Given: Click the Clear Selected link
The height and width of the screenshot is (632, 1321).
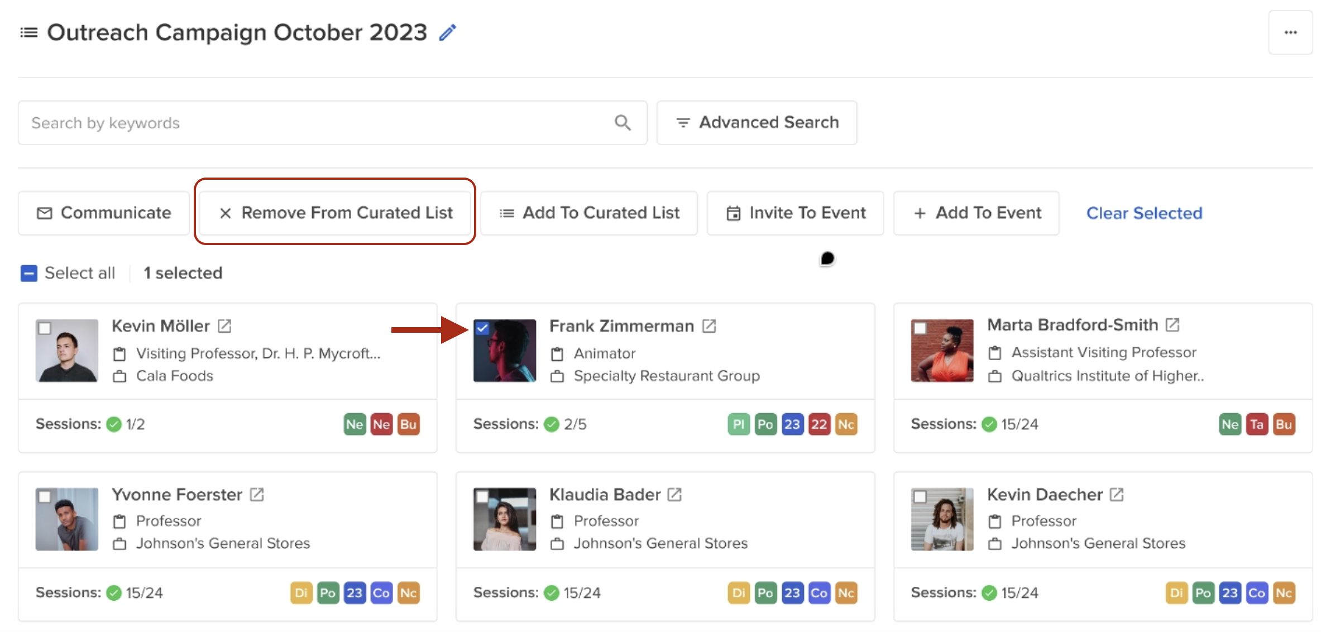Looking at the screenshot, I should (1144, 213).
